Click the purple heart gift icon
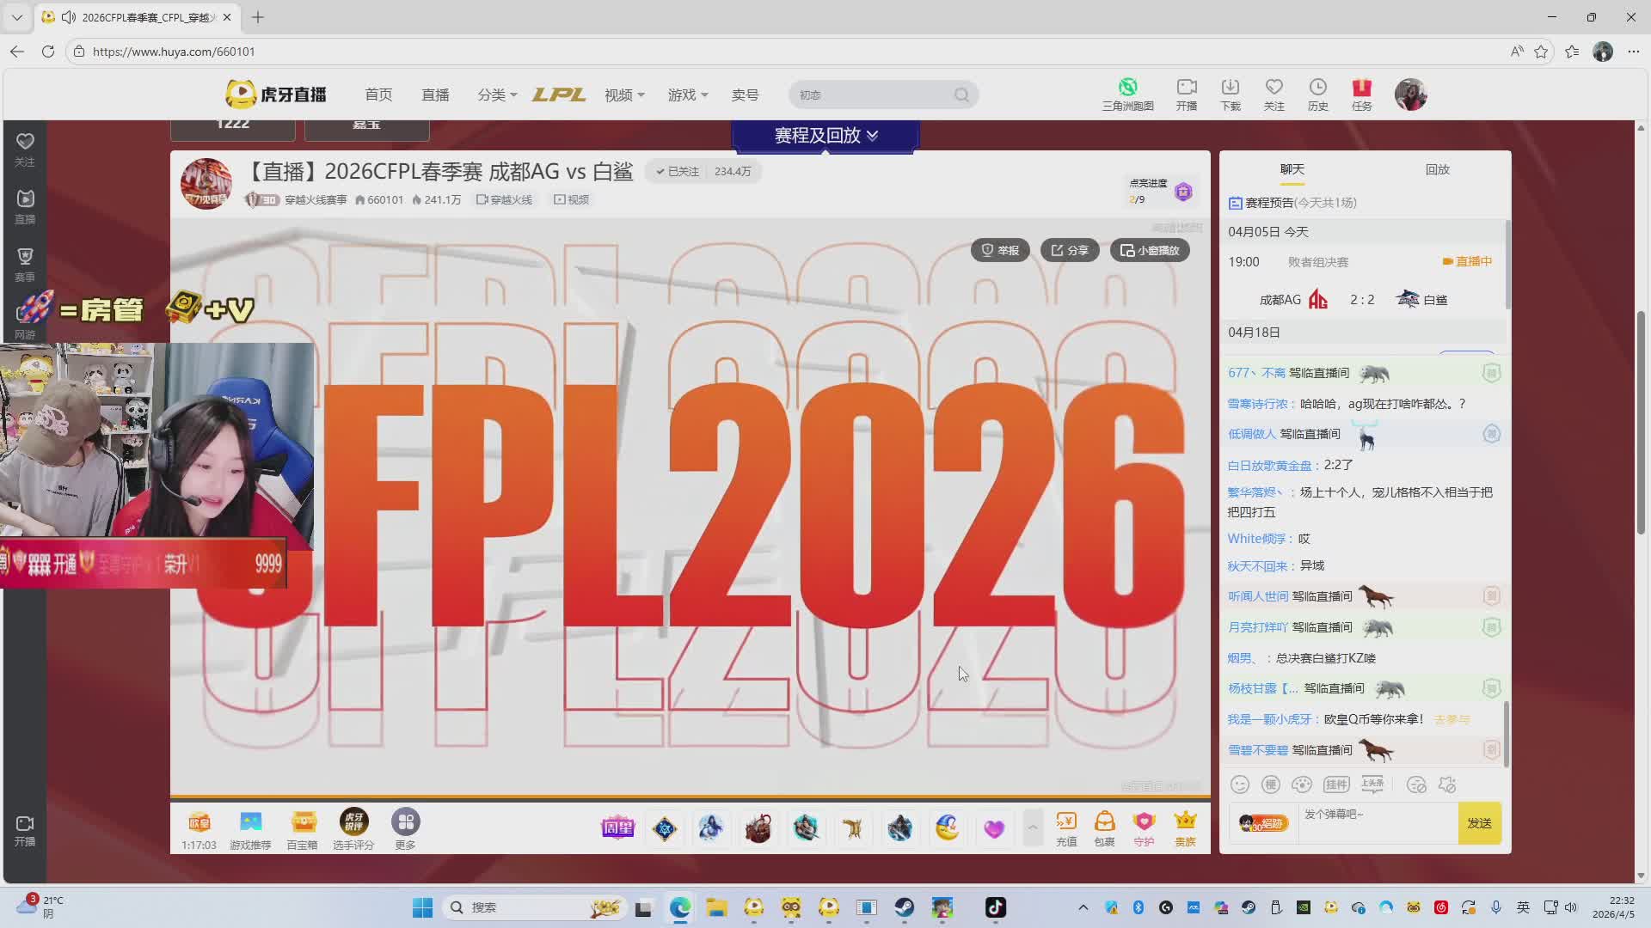The height and width of the screenshot is (928, 1651). click(x=994, y=828)
